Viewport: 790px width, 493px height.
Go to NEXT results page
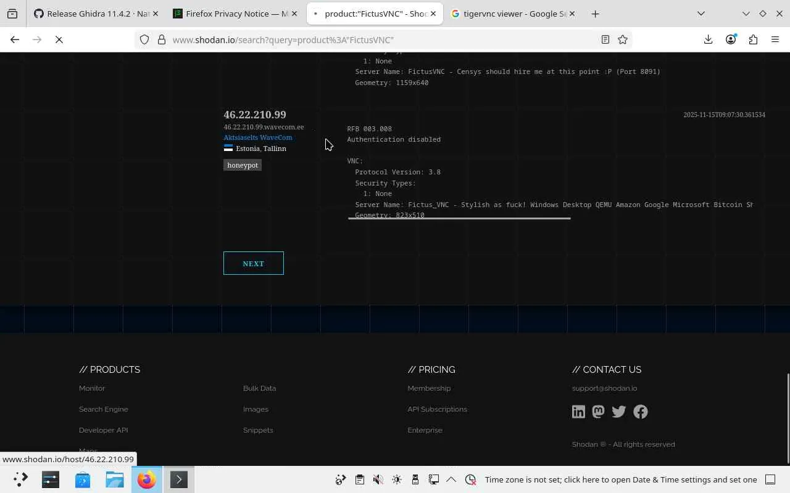pos(254,263)
